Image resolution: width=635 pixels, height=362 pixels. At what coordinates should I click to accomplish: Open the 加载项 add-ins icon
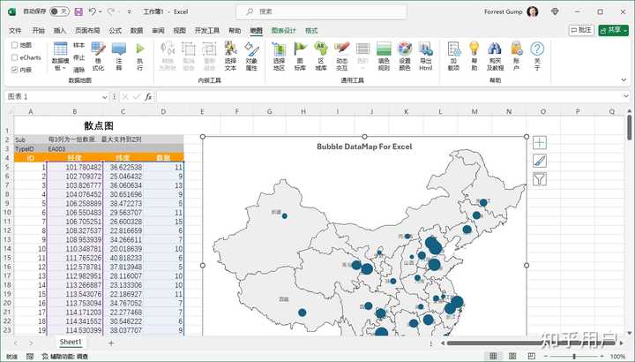(453, 57)
